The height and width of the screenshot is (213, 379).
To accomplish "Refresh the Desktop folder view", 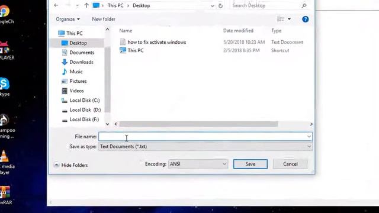I will coord(220,5).
